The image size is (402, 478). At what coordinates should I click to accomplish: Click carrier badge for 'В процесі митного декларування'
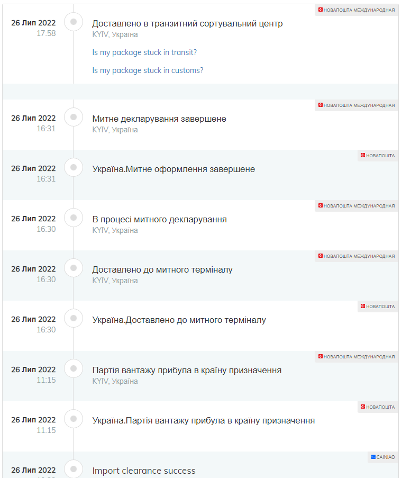pos(357,206)
